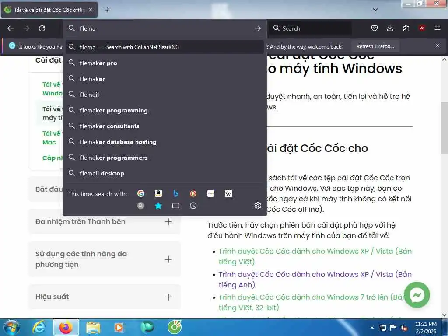Image resolution: width=448 pixels, height=336 pixels.
Task: Launch Internet Explorer from the taskbar
Action: 39,327
